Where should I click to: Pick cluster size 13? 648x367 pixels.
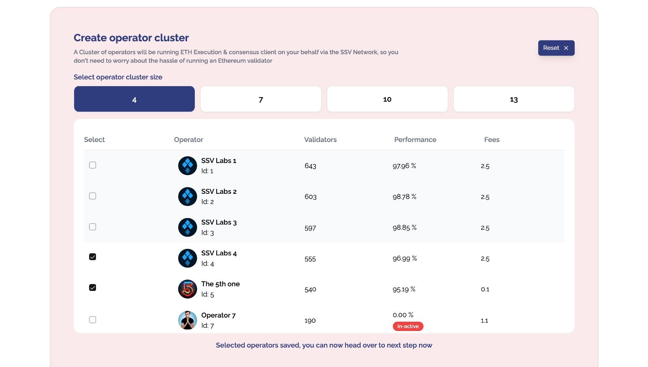pos(514,99)
